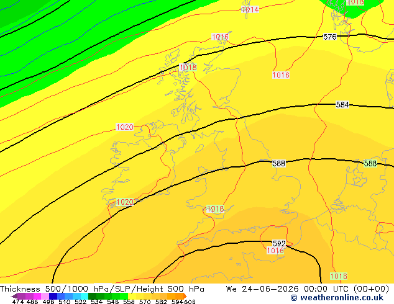Click the 576 height contour label
This screenshot has height=304, width=394.
[x=329, y=37]
